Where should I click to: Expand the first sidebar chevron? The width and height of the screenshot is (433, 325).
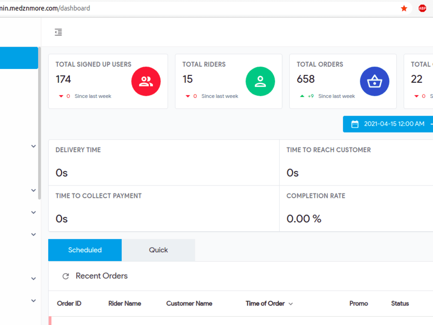coord(33,146)
